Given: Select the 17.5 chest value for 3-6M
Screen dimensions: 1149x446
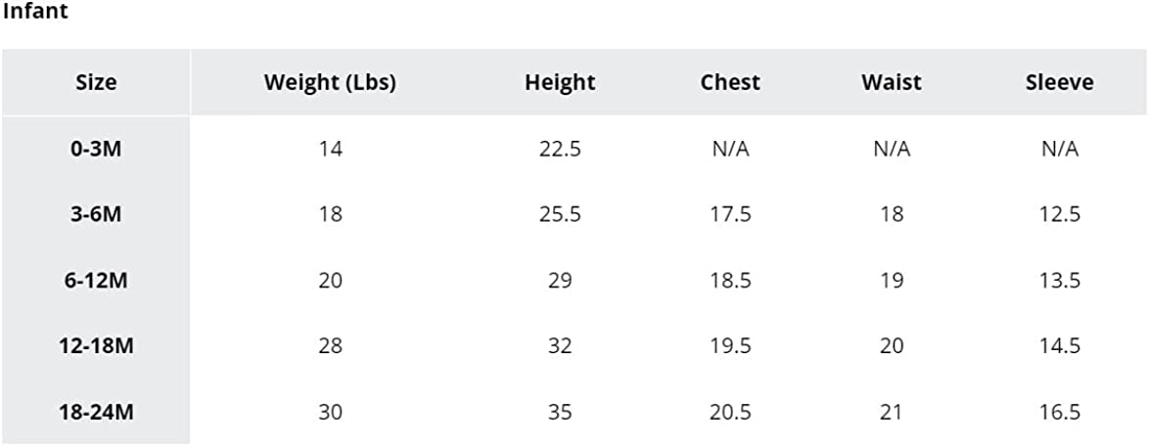Looking at the screenshot, I should 730,215.
